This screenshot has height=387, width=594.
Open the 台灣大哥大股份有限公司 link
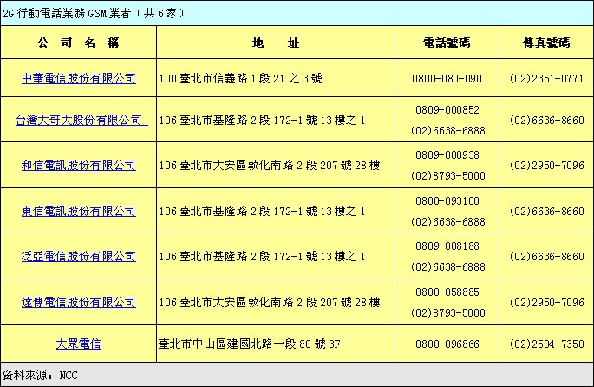[82, 120]
